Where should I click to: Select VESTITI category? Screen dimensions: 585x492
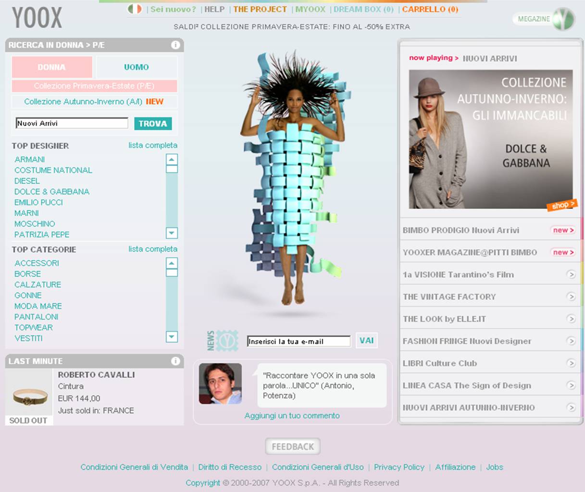coord(28,338)
